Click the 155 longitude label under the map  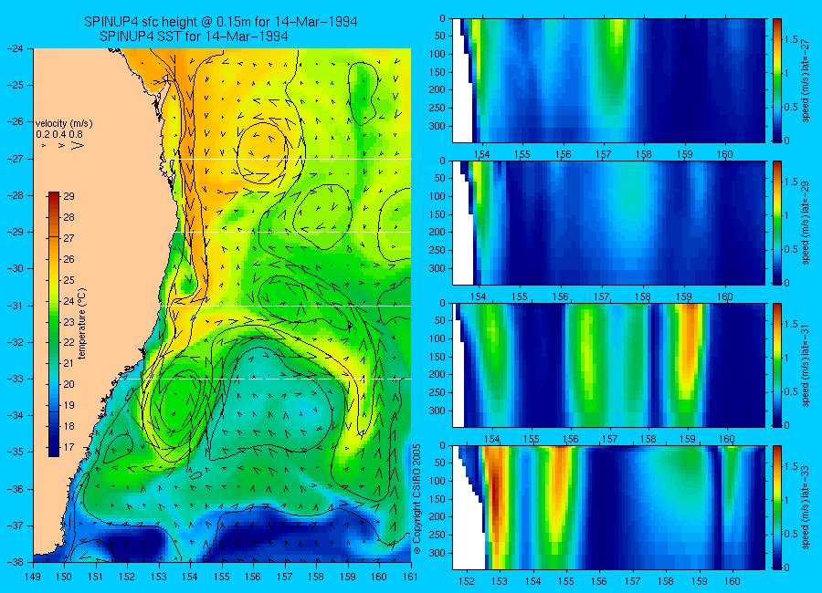[222, 577]
